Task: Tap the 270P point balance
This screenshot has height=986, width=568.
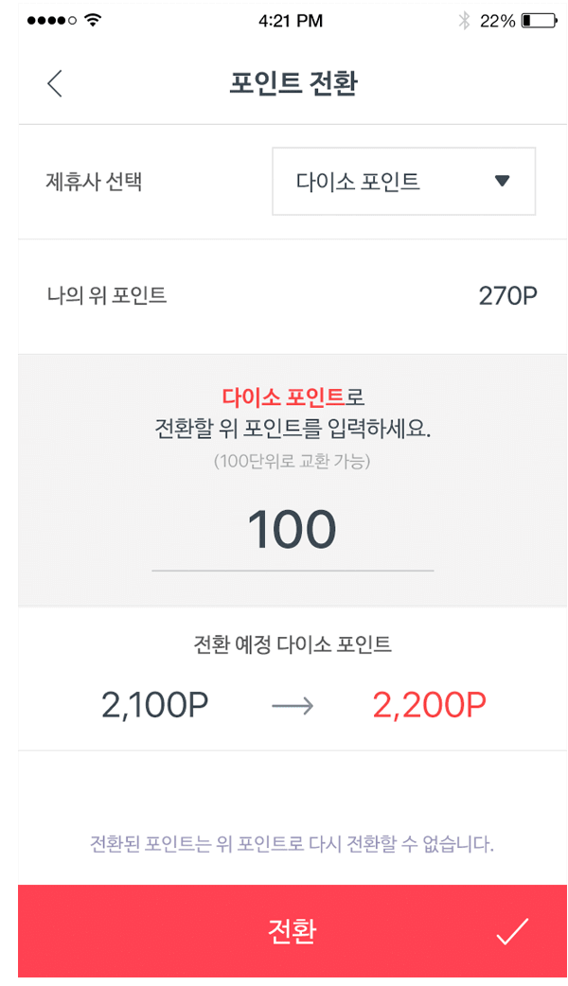Action: 507,295
